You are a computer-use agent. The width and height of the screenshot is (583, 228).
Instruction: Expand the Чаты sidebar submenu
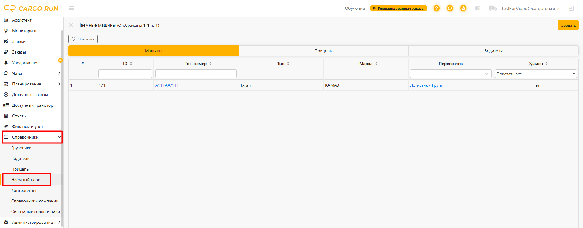coord(59,73)
